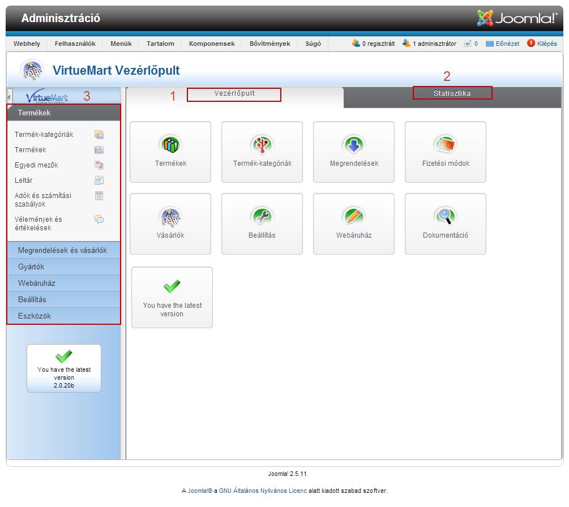Open Termékek link in sidebar list
569x507 pixels.
[31, 150]
